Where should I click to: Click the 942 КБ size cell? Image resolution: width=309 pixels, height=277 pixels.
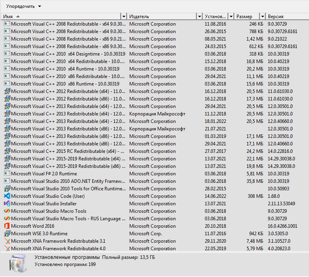pyautogui.click(x=256, y=233)
